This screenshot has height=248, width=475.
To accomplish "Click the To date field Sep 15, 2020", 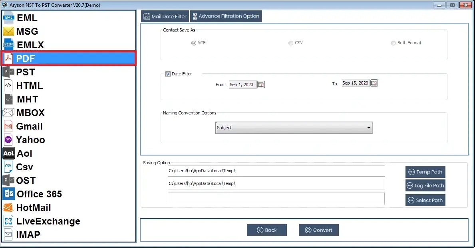I will (x=356, y=83).
